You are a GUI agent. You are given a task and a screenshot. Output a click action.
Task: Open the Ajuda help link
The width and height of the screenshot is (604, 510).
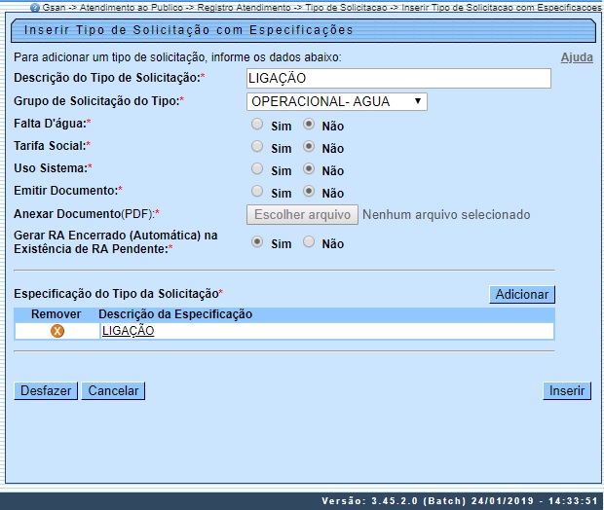coord(577,57)
